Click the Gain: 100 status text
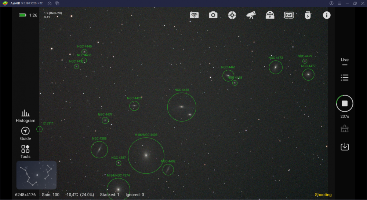Screen dimensions: 367x200 coord(50,195)
